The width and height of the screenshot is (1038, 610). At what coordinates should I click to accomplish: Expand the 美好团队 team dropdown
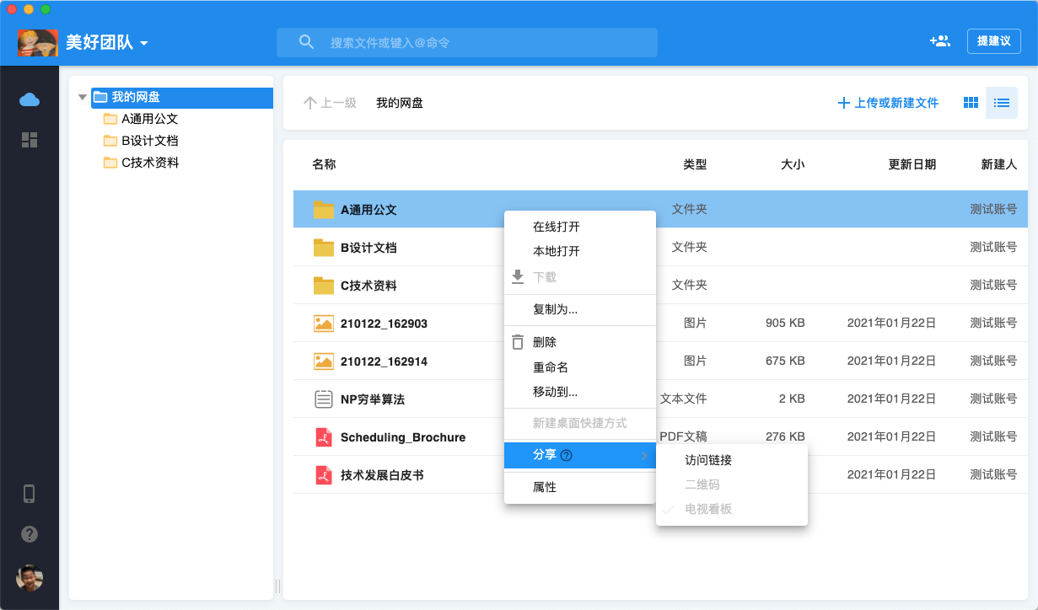(144, 42)
